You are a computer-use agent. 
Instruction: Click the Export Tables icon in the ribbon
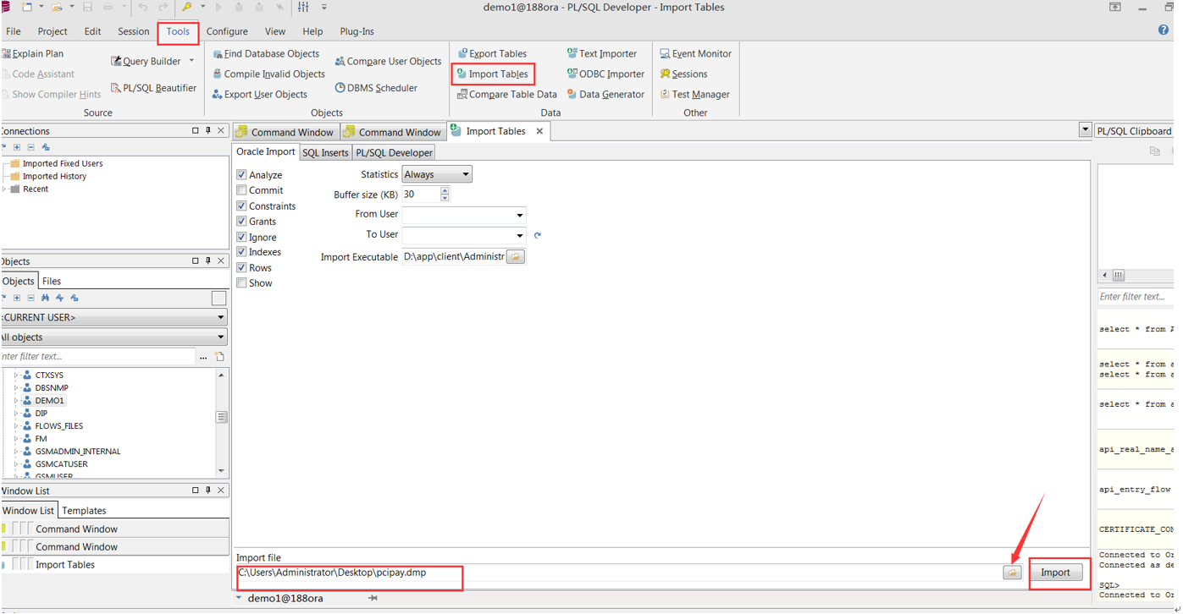coord(462,53)
